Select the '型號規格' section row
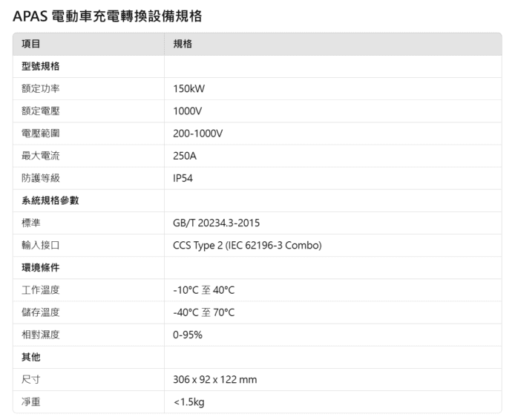The image size is (515, 420). click(x=41, y=67)
